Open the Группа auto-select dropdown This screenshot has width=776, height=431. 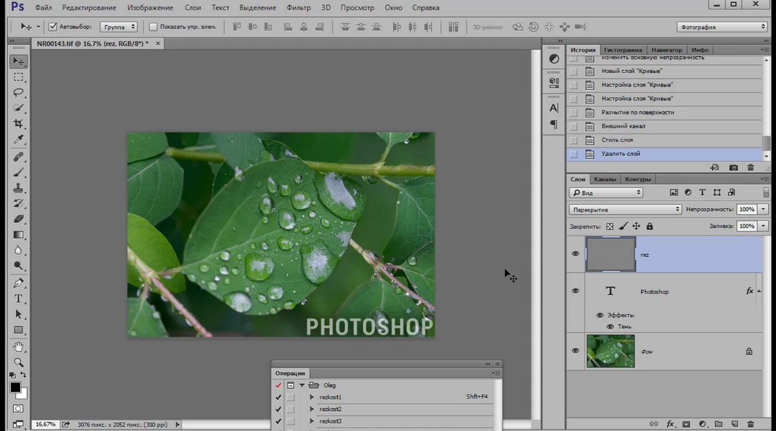click(x=119, y=27)
